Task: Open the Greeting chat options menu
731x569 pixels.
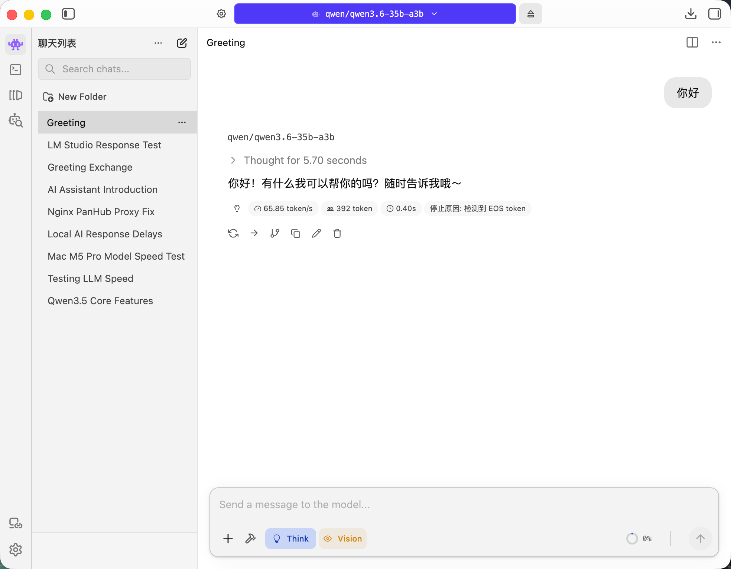Action: point(182,122)
